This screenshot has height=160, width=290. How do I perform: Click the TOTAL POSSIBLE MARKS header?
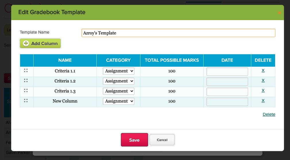click(172, 60)
